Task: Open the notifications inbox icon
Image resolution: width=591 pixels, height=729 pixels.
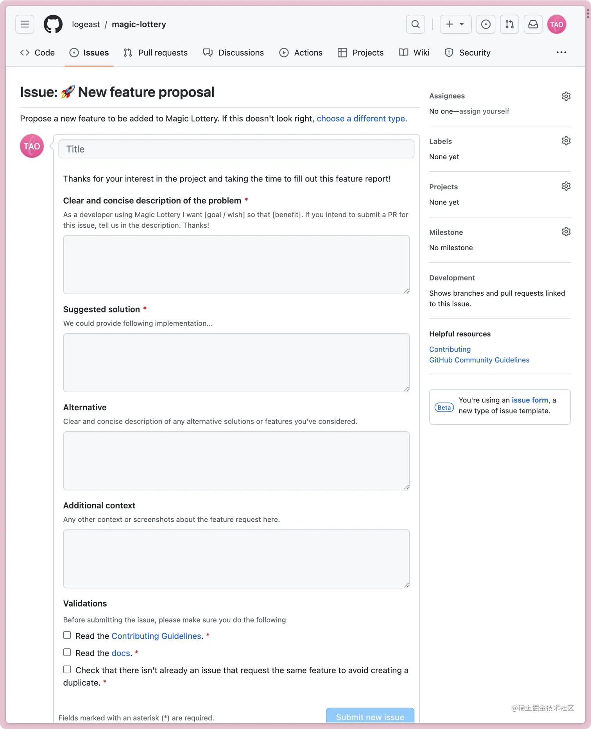Action: coord(533,24)
